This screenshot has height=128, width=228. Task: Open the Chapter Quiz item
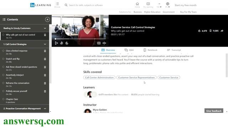tap(12, 99)
